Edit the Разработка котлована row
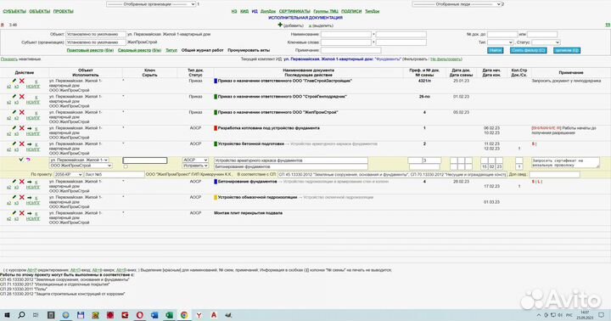This screenshot has width=611, height=321. (14, 128)
